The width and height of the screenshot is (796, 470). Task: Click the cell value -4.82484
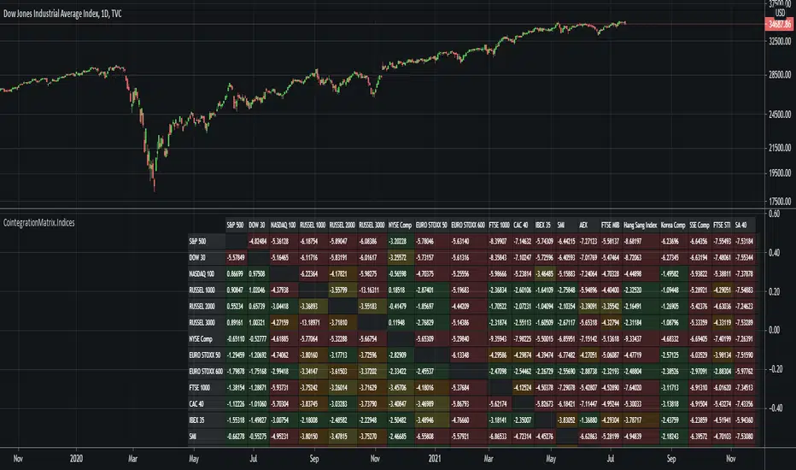coord(258,241)
